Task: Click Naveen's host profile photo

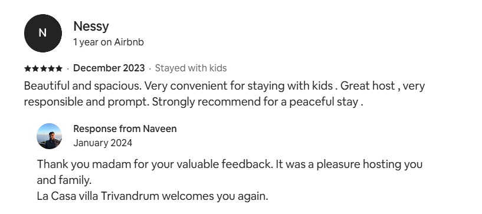Action: click(x=49, y=136)
